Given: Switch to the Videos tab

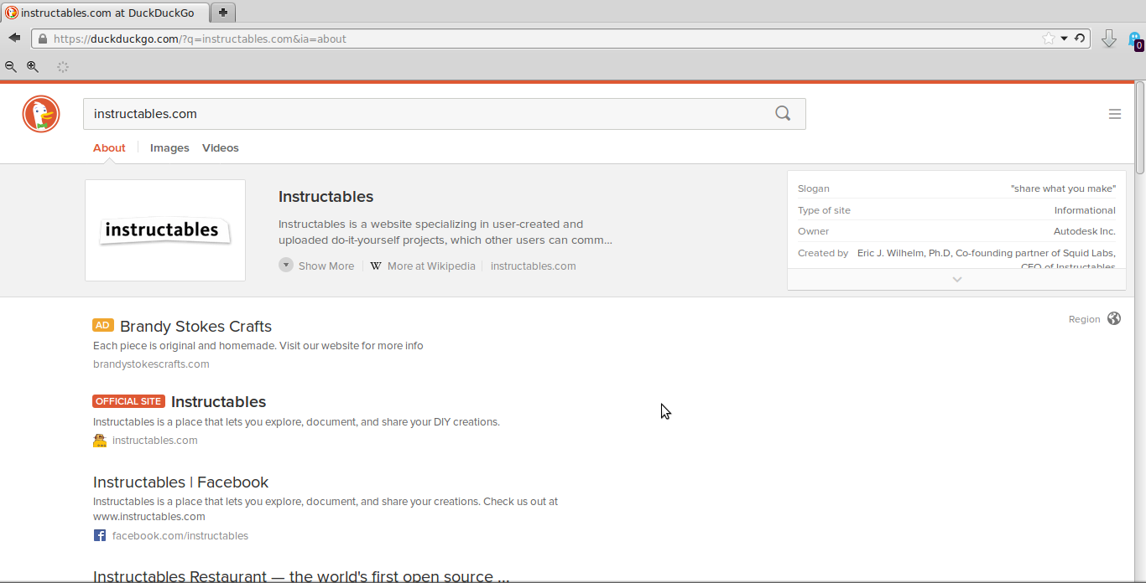Looking at the screenshot, I should click(x=221, y=147).
